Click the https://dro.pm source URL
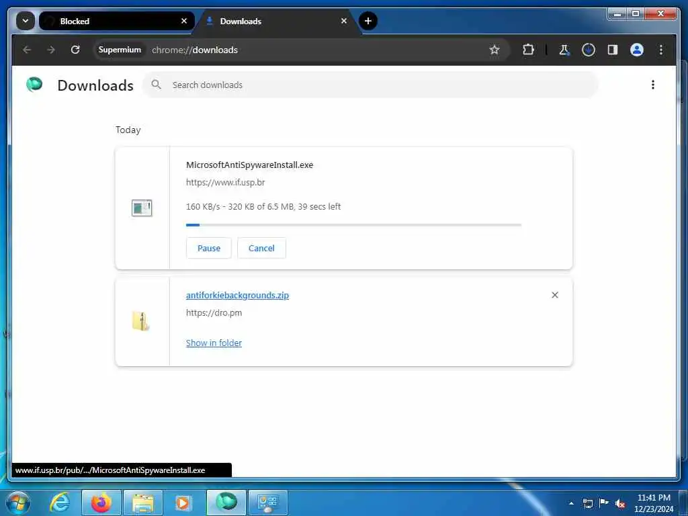This screenshot has height=516, width=688. (x=214, y=313)
